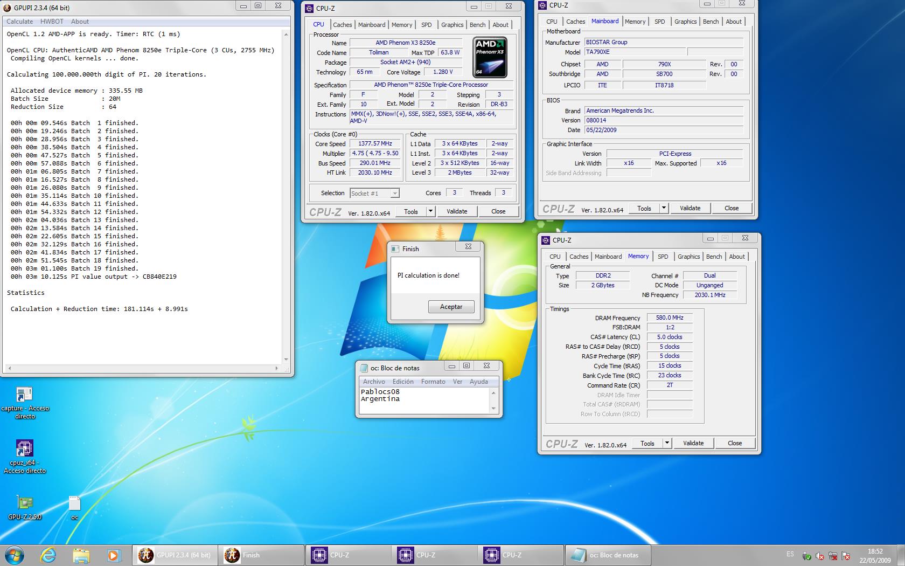Click Tools button in Mainboard window
905x566 pixels.
click(x=644, y=208)
